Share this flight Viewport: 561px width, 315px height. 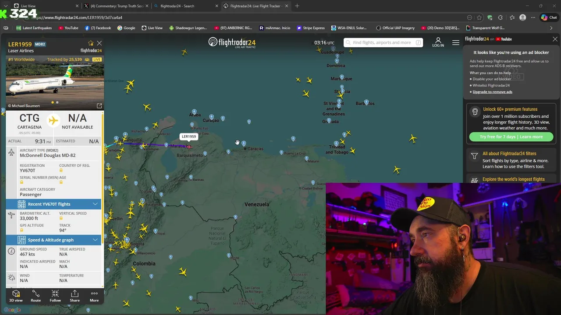(x=75, y=296)
